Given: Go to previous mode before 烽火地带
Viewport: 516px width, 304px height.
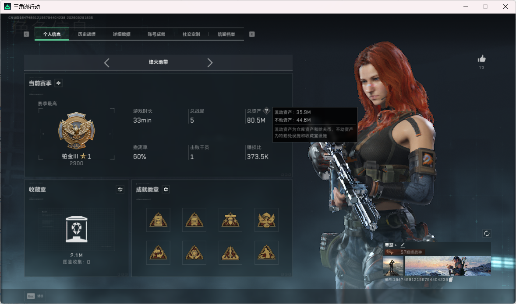Looking at the screenshot, I should tap(106, 63).
